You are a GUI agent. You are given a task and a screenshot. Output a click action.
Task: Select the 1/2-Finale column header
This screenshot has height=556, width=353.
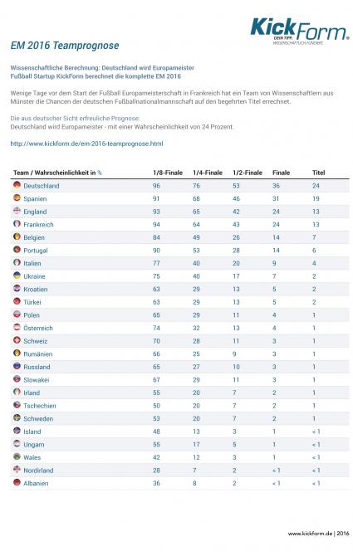coord(248,173)
